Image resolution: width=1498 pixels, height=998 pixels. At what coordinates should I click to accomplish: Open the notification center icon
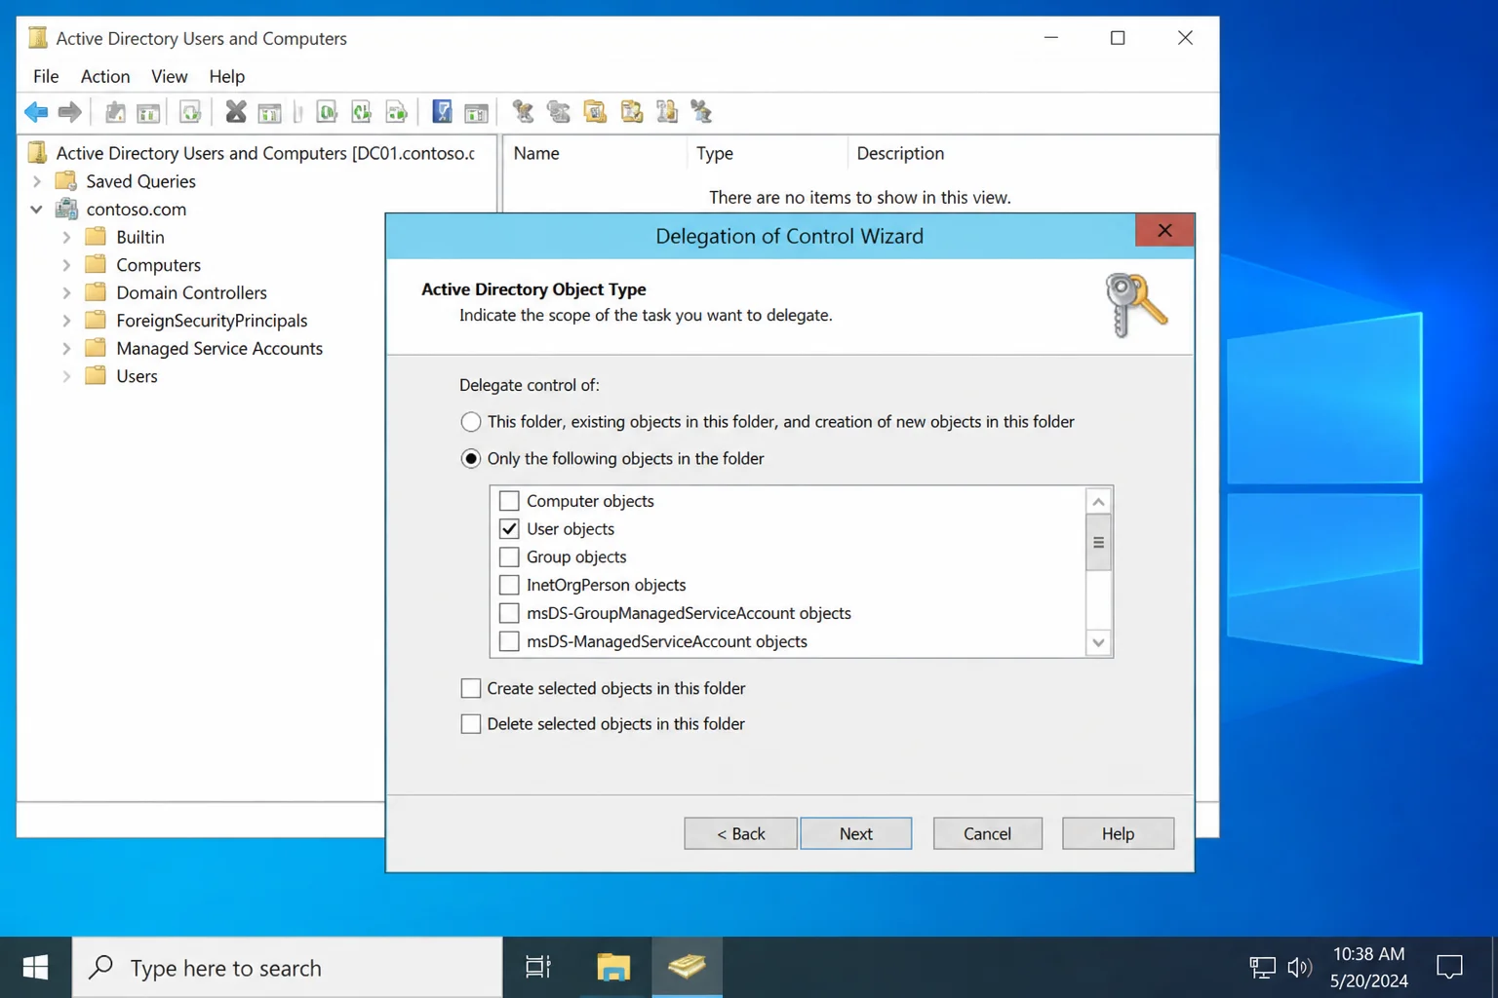coord(1449,967)
